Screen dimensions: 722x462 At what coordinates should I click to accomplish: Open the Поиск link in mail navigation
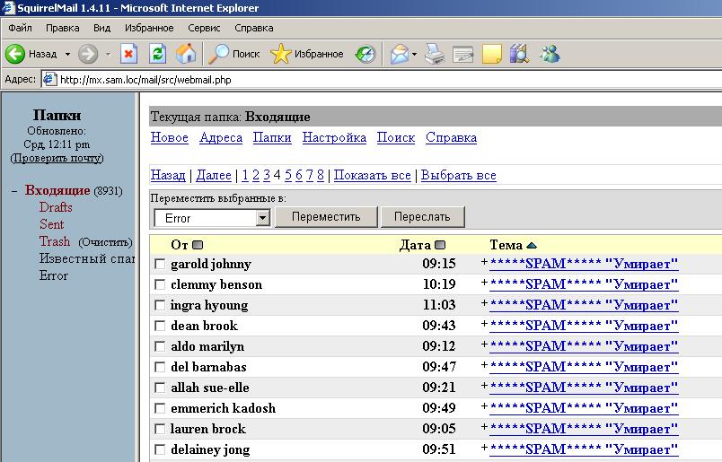tap(396, 137)
